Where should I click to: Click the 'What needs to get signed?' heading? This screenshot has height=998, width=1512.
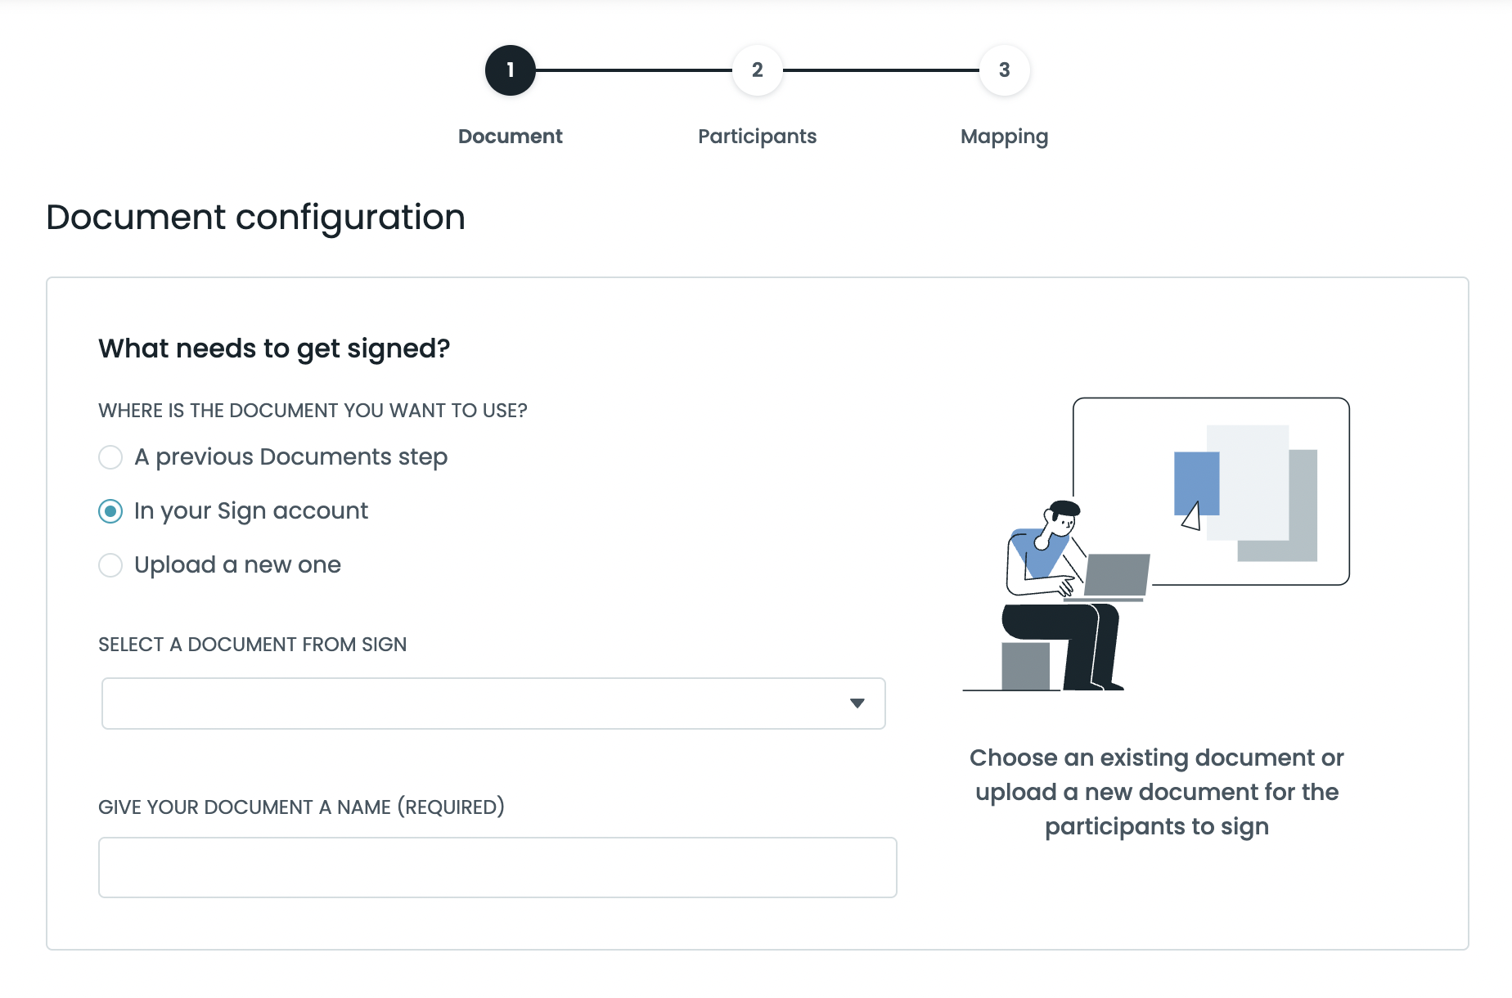(273, 348)
